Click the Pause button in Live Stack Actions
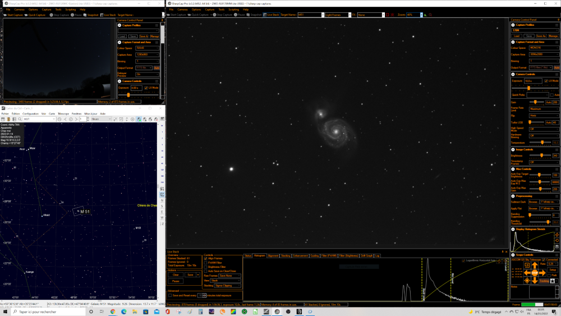The width and height of the screenshot is (561, 316). (176, 281)
